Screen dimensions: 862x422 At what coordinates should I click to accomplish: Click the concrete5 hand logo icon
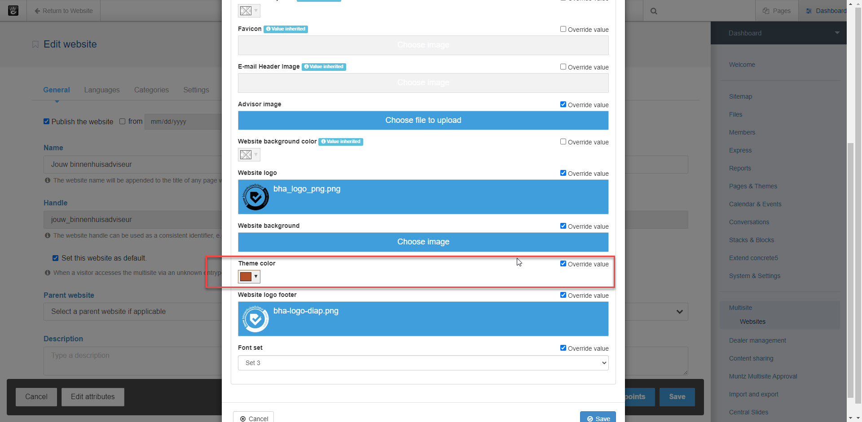point(13,11)
